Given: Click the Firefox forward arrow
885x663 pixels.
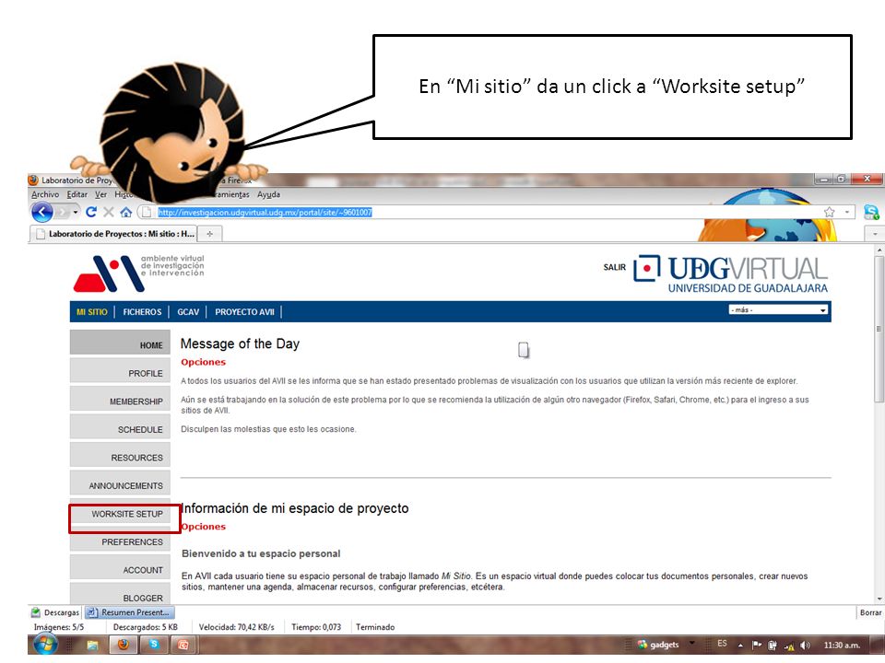Looking at the screenshot, I should [x=62, y=213].
